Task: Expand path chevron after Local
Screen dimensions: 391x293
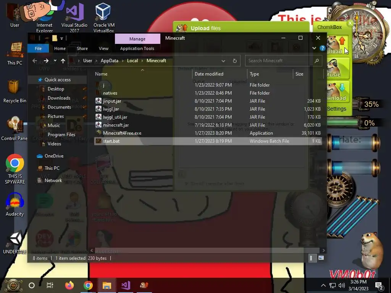Action: tap(142, 61)
